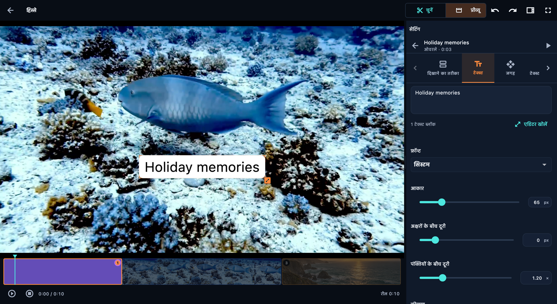Viewport: 557px width, 304px height.
Task: Adjust the आकार size slider handle
Action: tap(442, 202)
